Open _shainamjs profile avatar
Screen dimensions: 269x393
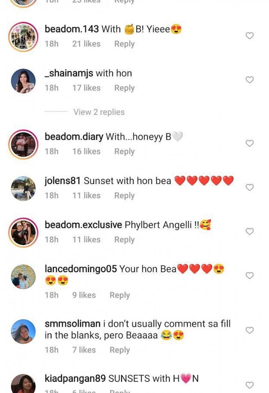[23, 81]
